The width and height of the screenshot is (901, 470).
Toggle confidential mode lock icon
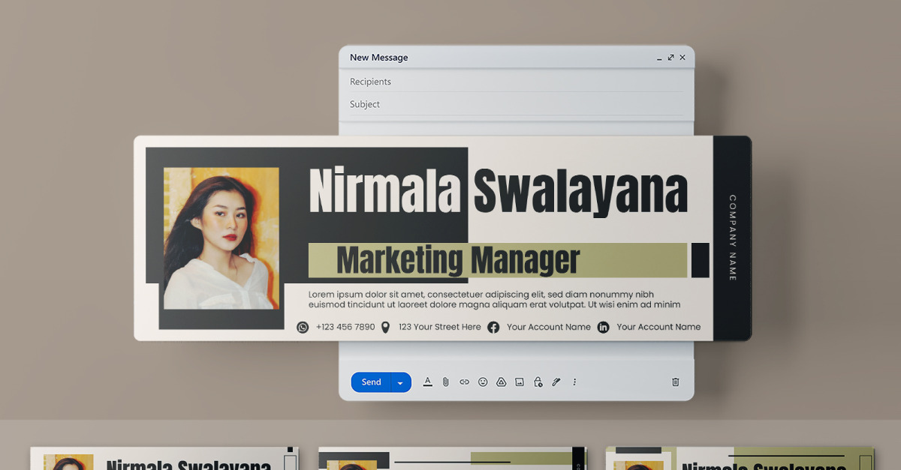538,382
